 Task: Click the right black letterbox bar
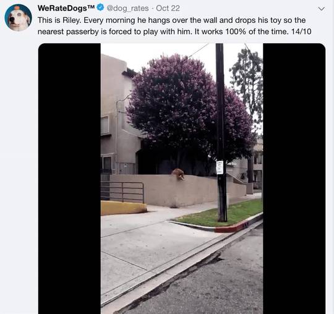(x=294, y=179)
